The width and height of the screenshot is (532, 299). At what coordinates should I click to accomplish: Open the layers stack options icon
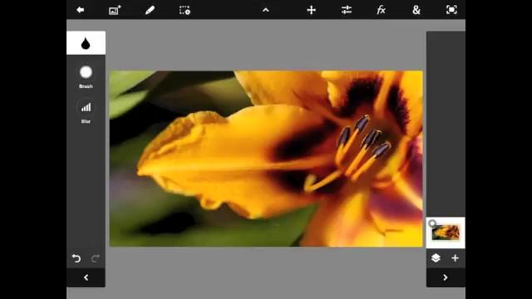click(436, 258)
